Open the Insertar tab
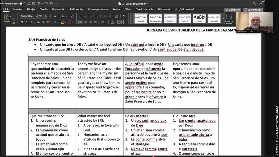 [x=18, y=9]
